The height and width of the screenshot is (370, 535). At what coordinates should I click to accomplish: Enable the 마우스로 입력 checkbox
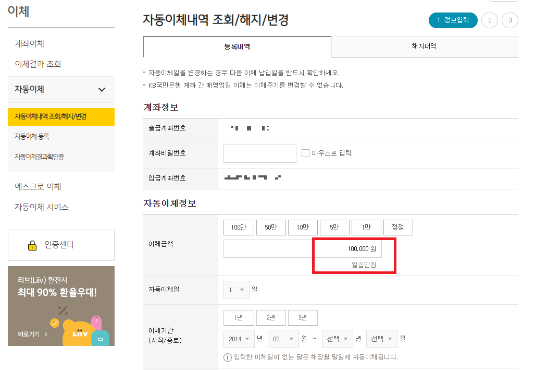coord(305,153)
